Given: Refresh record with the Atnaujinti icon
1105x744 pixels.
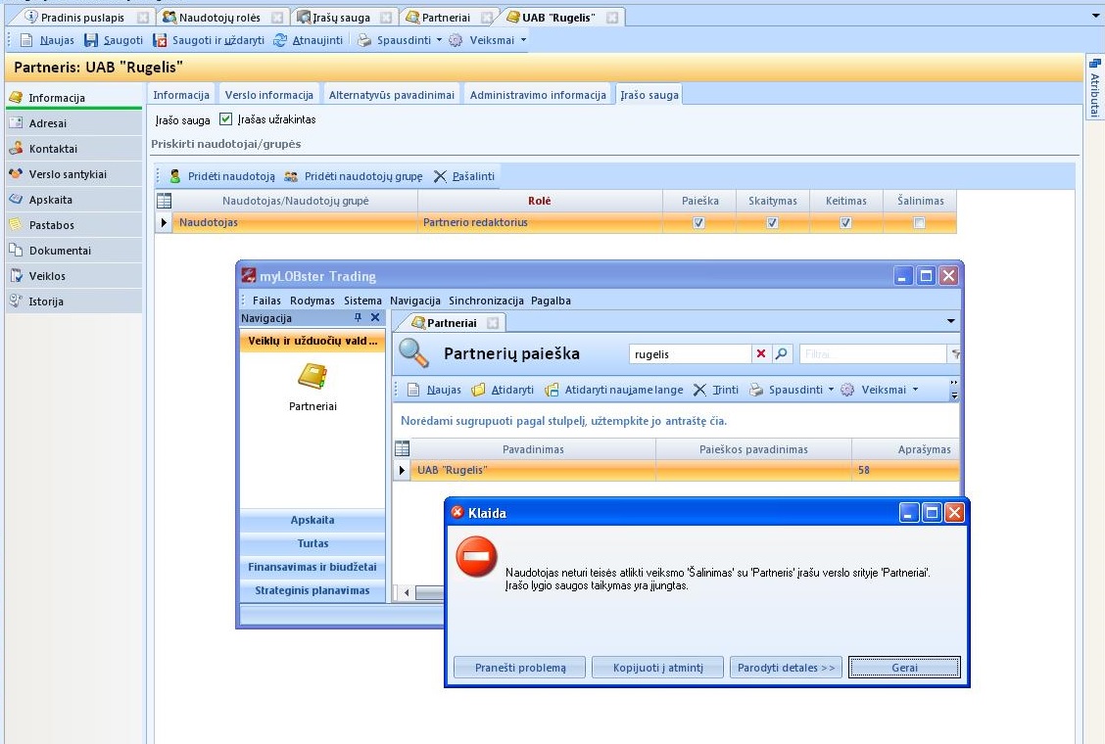Looking at the screenshot, I should (280, 40).
